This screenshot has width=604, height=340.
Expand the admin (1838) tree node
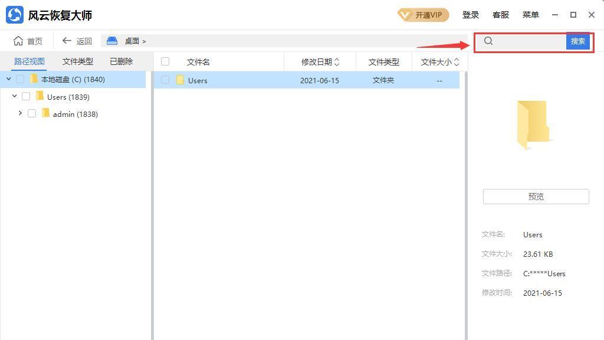tap(20, 113)
